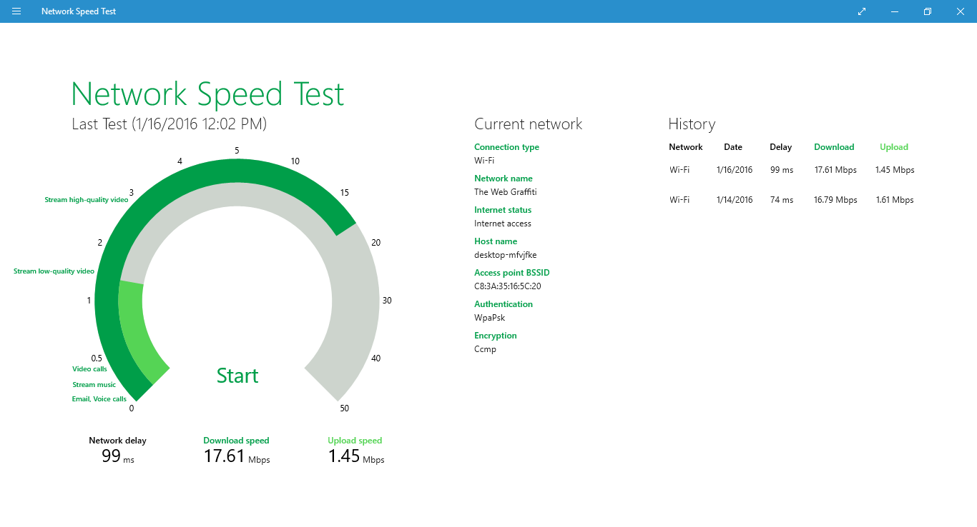Click the Upload column header in History
This screenshot has width=977, height=527.
pyautogui.click(x=893, y=147)
